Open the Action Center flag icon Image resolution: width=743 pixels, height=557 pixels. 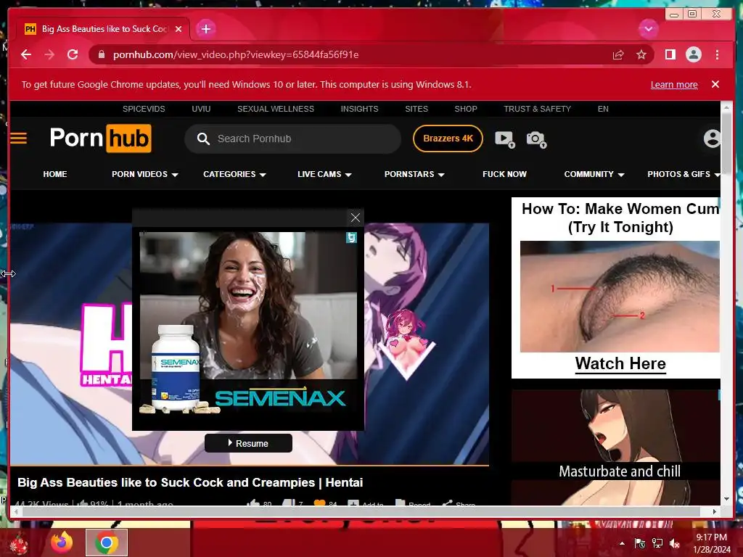(640, 543)
